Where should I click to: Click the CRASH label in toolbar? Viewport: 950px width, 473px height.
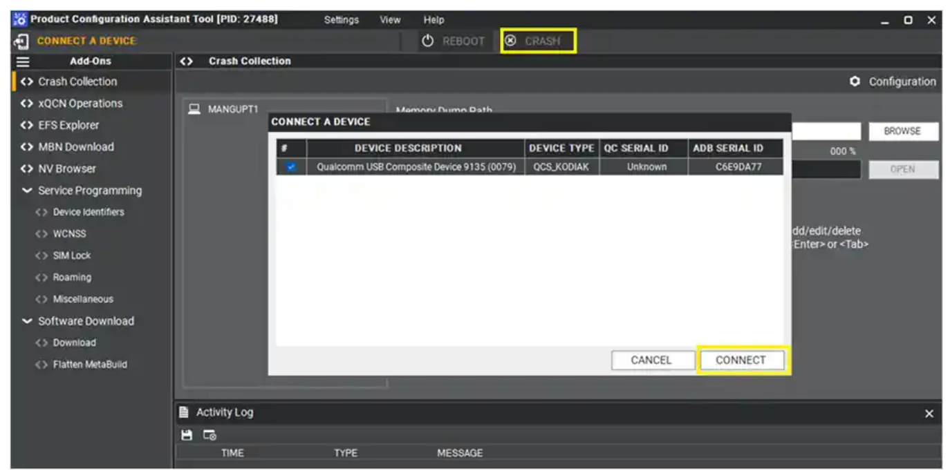click(x=542, y=41)
